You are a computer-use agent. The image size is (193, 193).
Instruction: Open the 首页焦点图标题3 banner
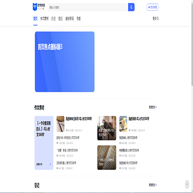[64, 62]
